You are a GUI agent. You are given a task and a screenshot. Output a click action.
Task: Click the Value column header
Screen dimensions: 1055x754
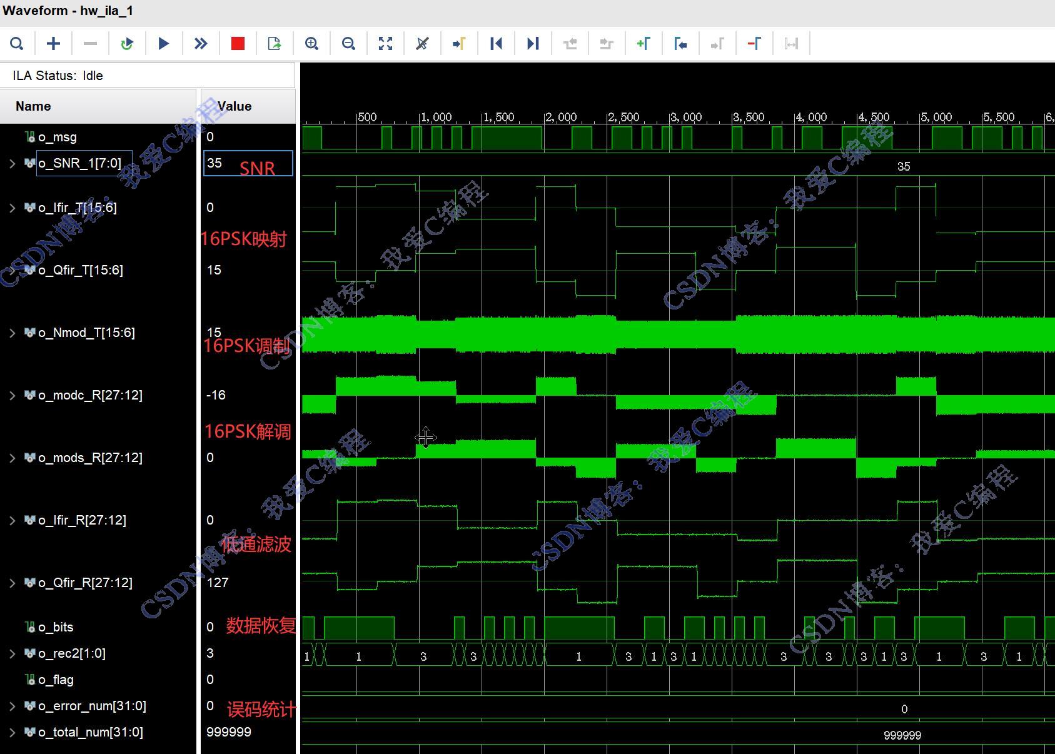coord(248,106)
